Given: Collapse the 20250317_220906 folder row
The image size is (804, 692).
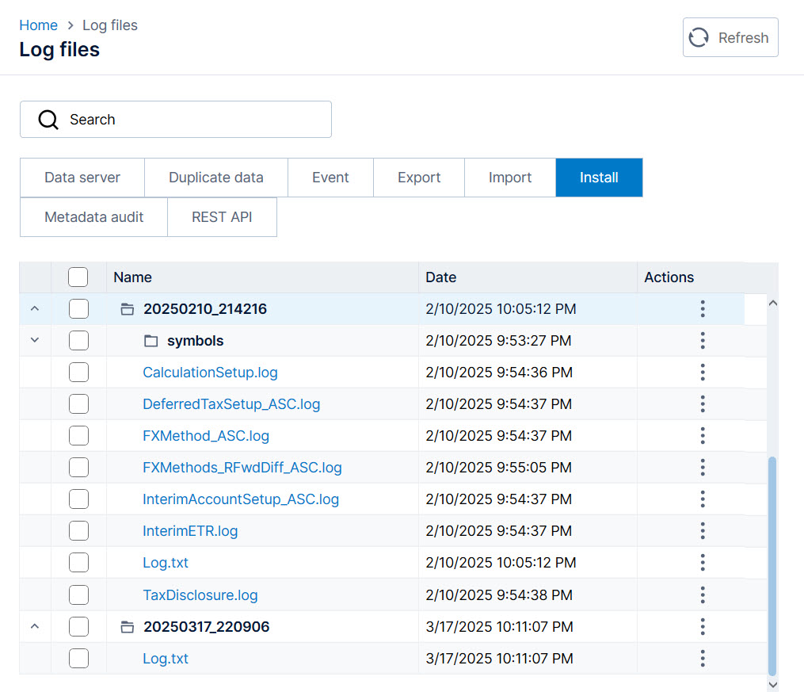Looking at the screenshot, I should point(34,627).
